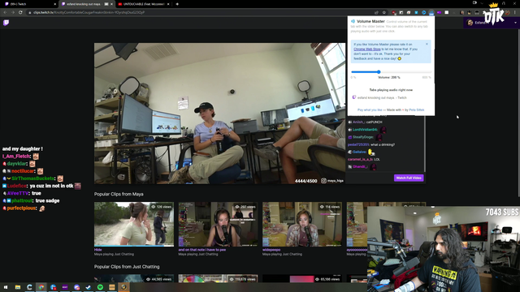Open a new browser tab
This screenshot has height=292, width=520.
point(177,4)
